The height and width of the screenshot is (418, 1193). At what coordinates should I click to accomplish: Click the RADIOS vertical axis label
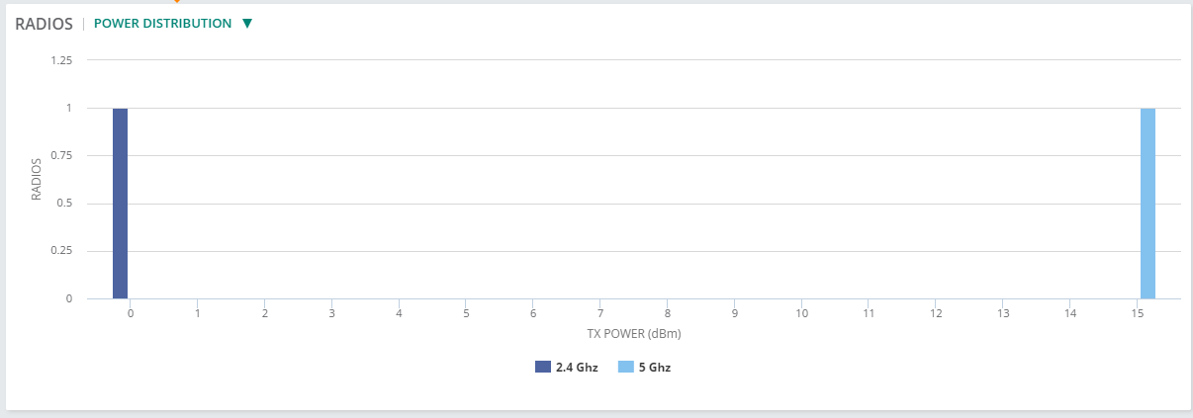coord(37,179)
